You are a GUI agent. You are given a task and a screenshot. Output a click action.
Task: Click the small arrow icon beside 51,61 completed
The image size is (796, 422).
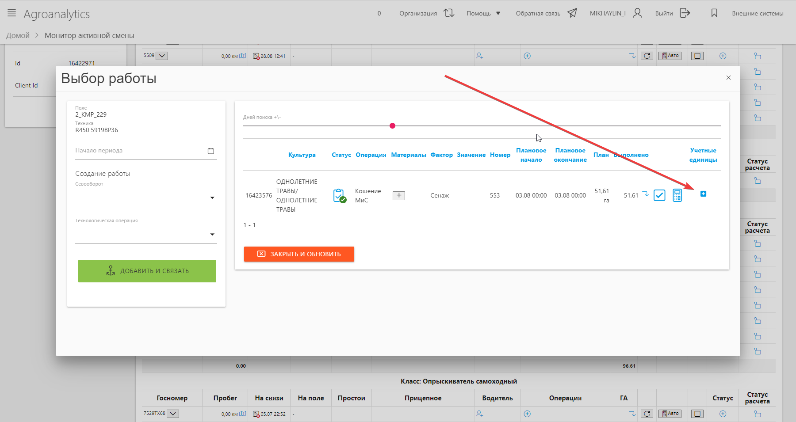click(646, 194)
